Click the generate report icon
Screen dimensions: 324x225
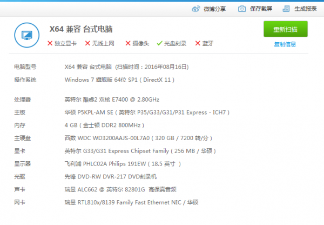[x=286, y=9]
